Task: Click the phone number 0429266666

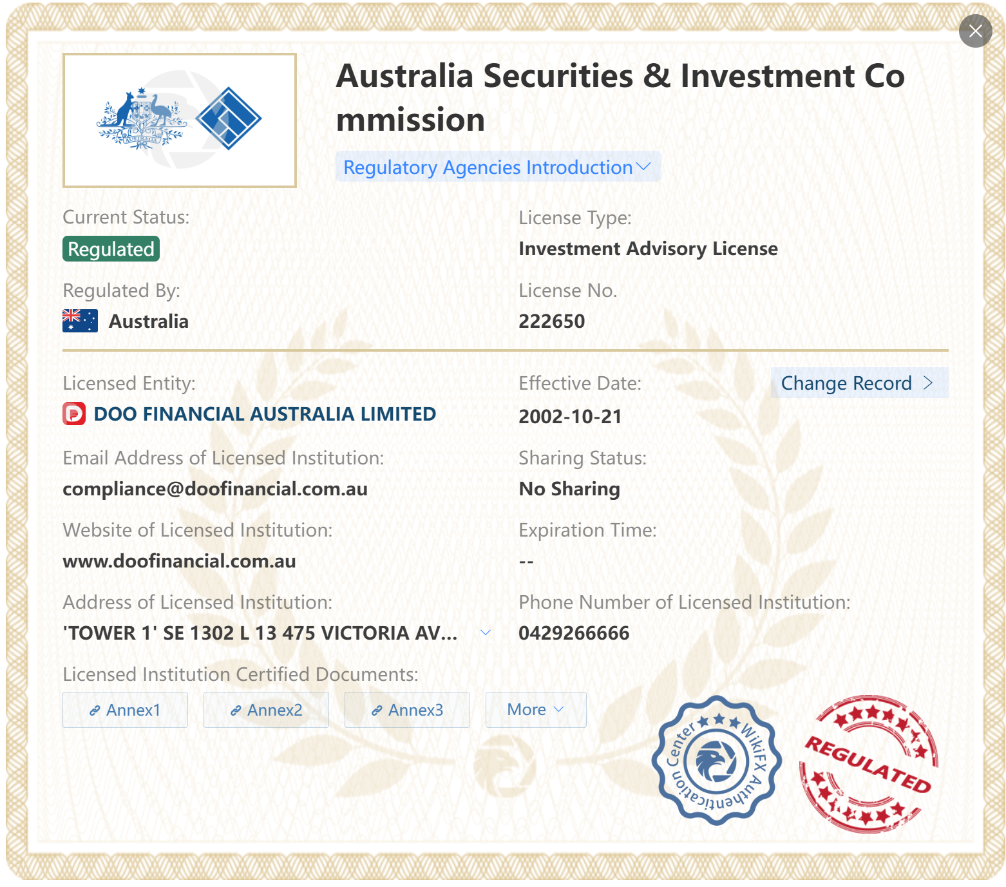Action: tap(574, 633)
